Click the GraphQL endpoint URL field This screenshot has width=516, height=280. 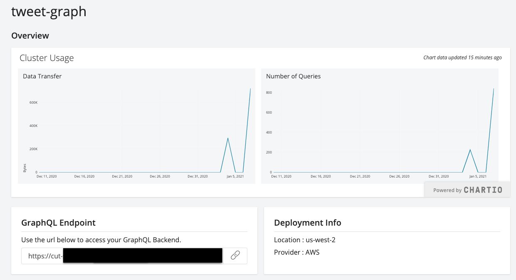(x=123, y=256)
